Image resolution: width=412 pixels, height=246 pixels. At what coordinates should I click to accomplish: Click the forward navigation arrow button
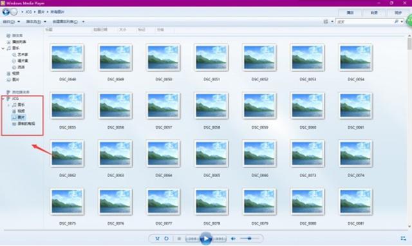(x=14, y=12)
